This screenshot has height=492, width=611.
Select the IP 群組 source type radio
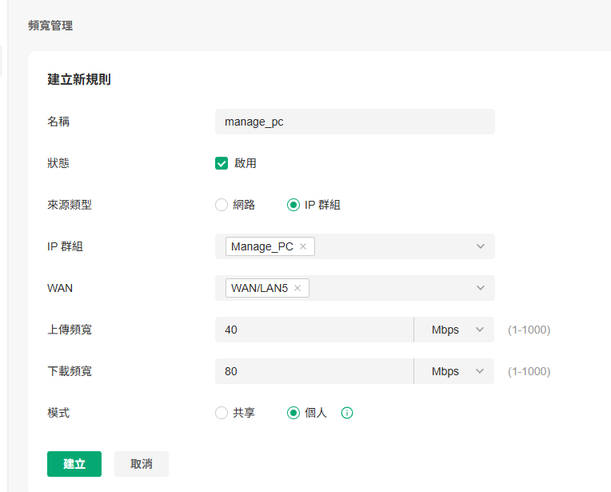tap(293, 205)
